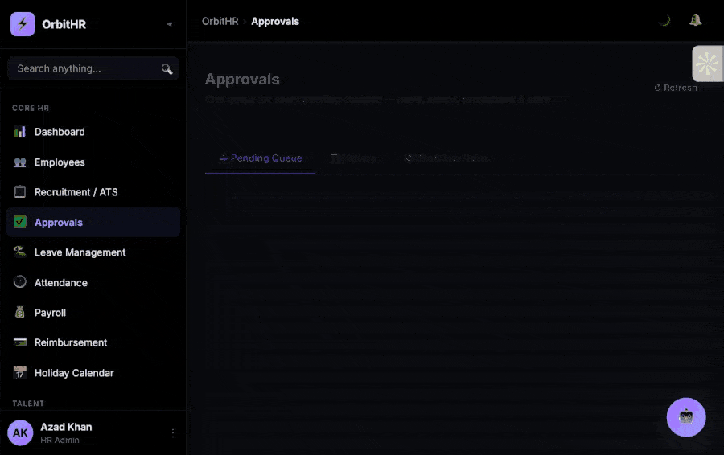Click the OrbitHR brand name
This screenshot has width=724, height=455.
(x=64, y=24)
